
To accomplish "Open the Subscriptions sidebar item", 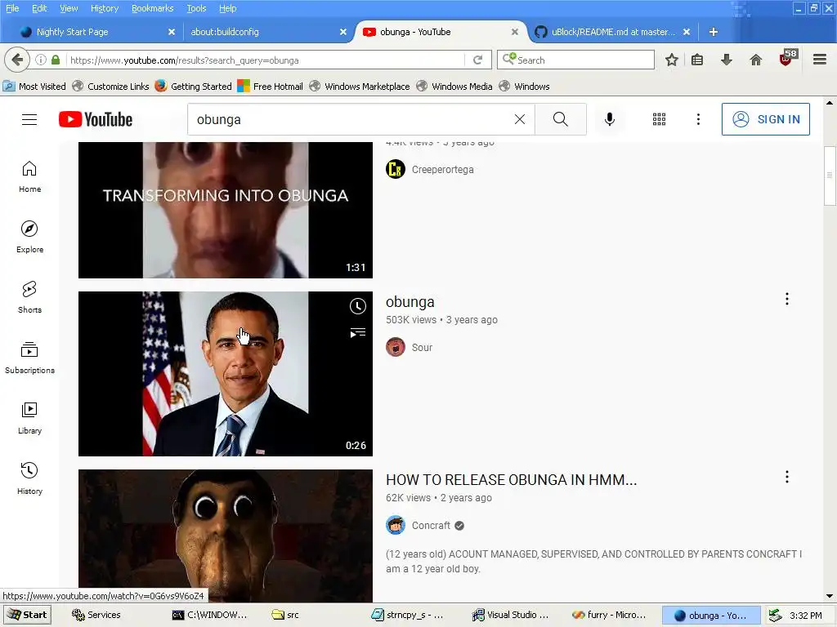I will (30, 358).
